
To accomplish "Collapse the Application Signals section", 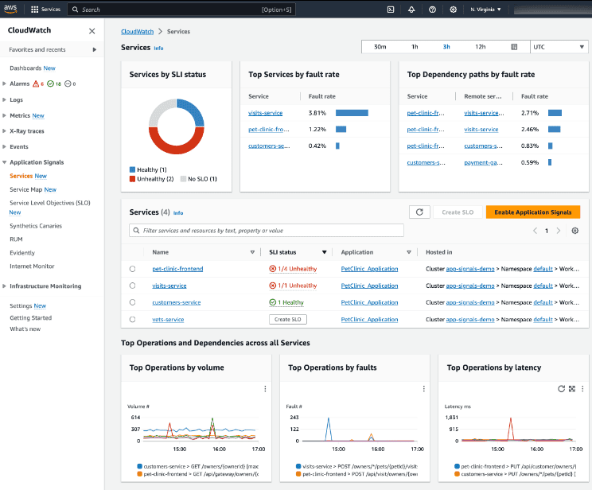I will pyautogui.click(x=4, y=162).
